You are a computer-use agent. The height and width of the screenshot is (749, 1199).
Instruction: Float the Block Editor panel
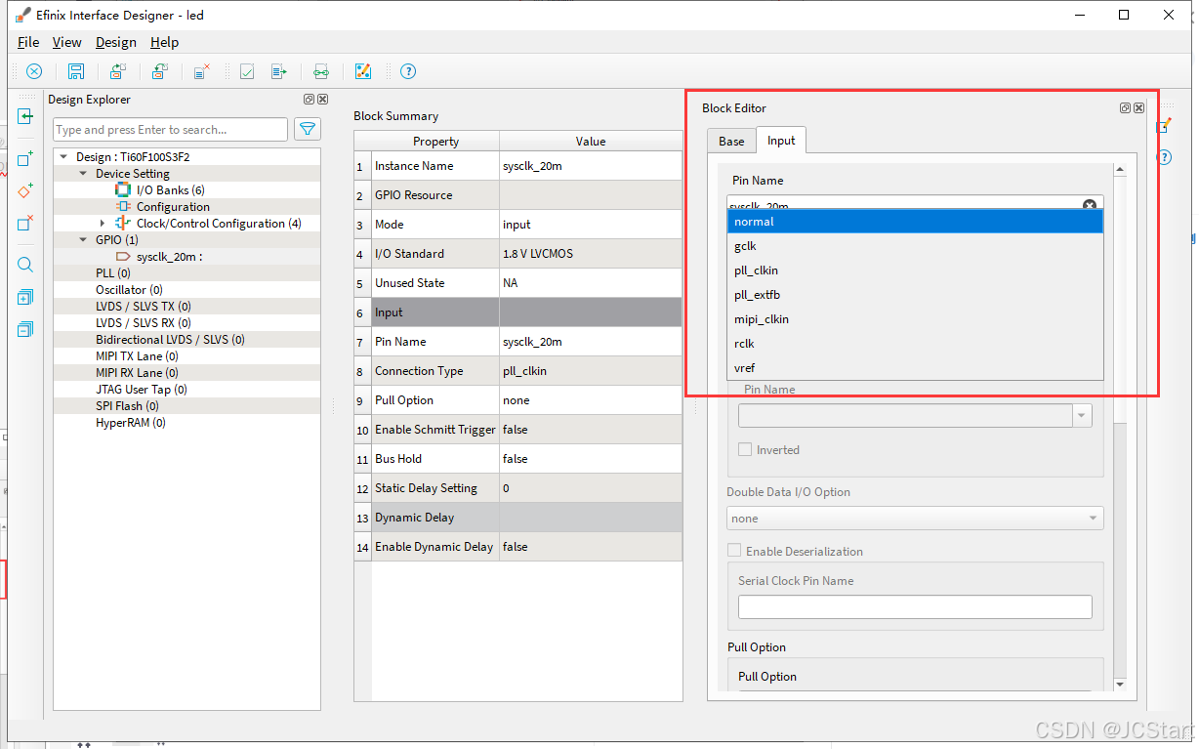click(x=1125, y=108)
